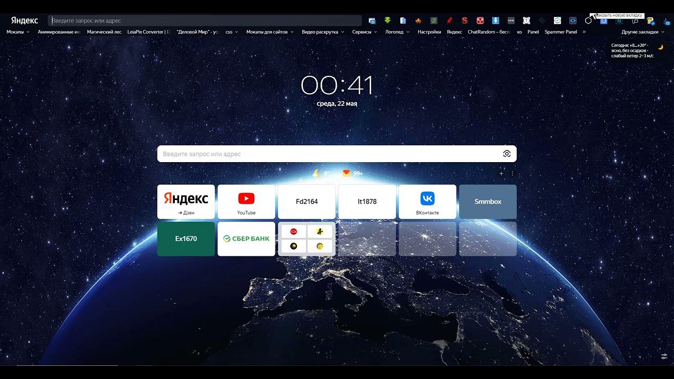This screenshot has width=674, height=379.
Task: Open the Настройки bookmark
Action: point(429,32)
